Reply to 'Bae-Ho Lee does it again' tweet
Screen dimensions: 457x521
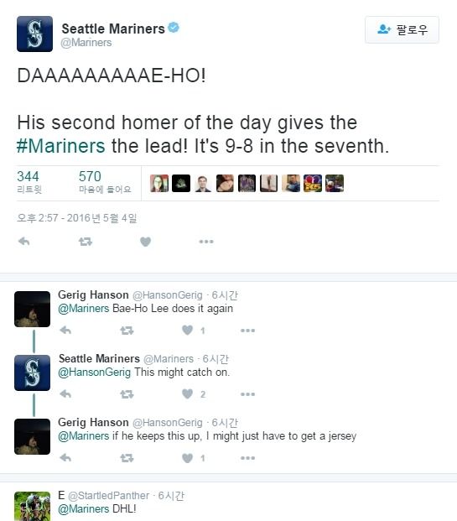pos(65,331)
